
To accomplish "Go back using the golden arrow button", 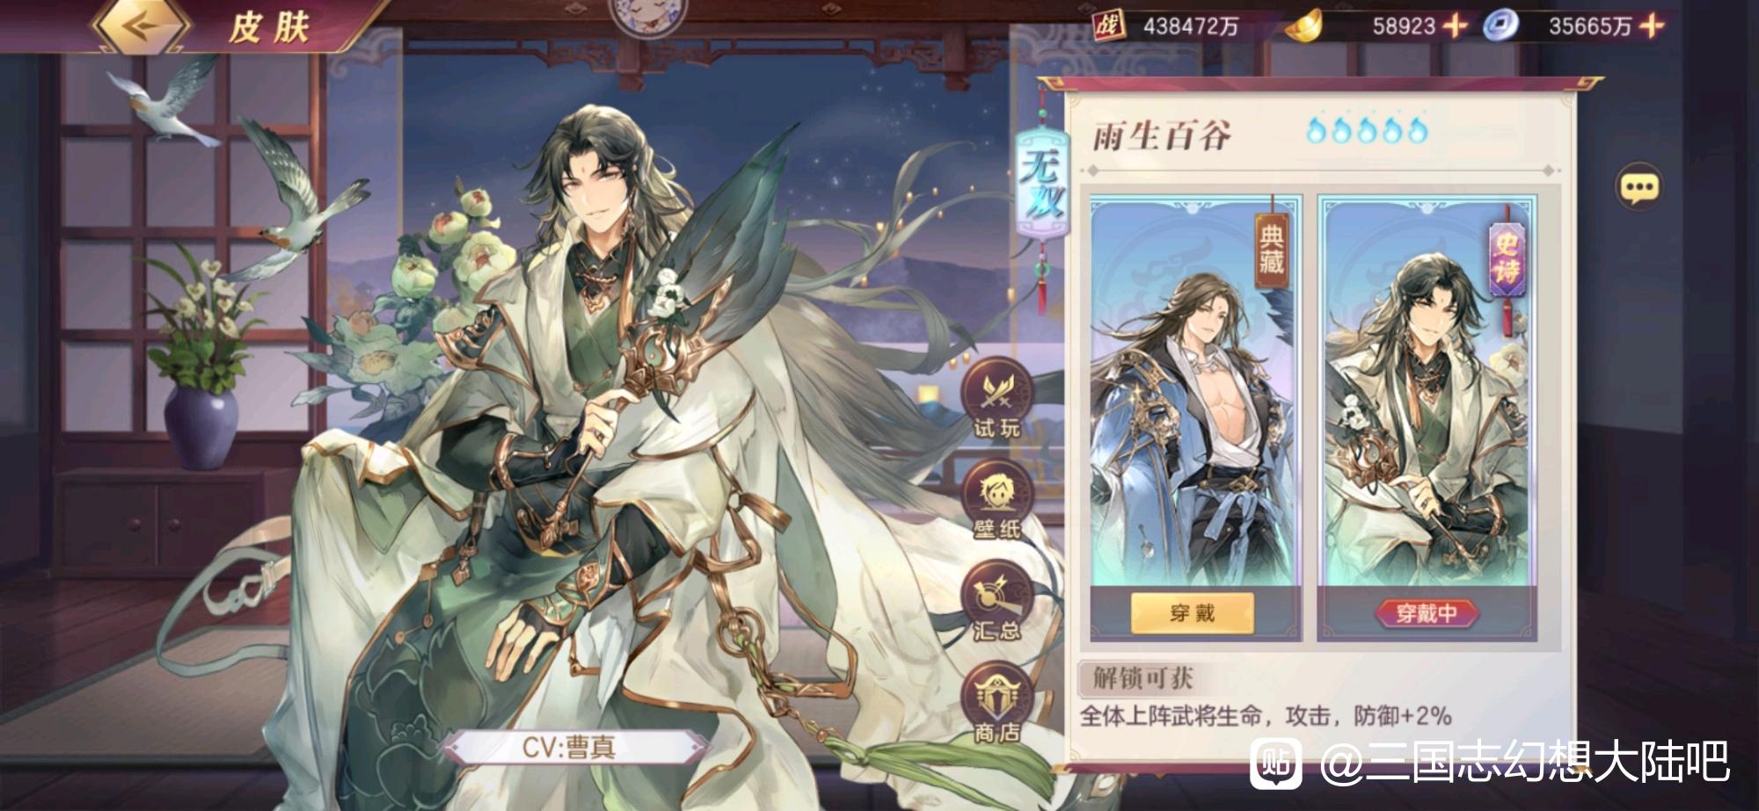I will click(142, 25).
